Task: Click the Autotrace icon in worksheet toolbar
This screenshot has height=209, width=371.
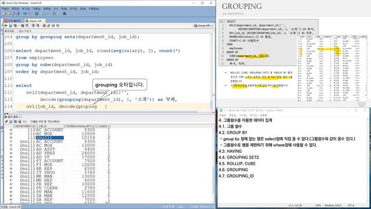Action: [x=23, y=26]
